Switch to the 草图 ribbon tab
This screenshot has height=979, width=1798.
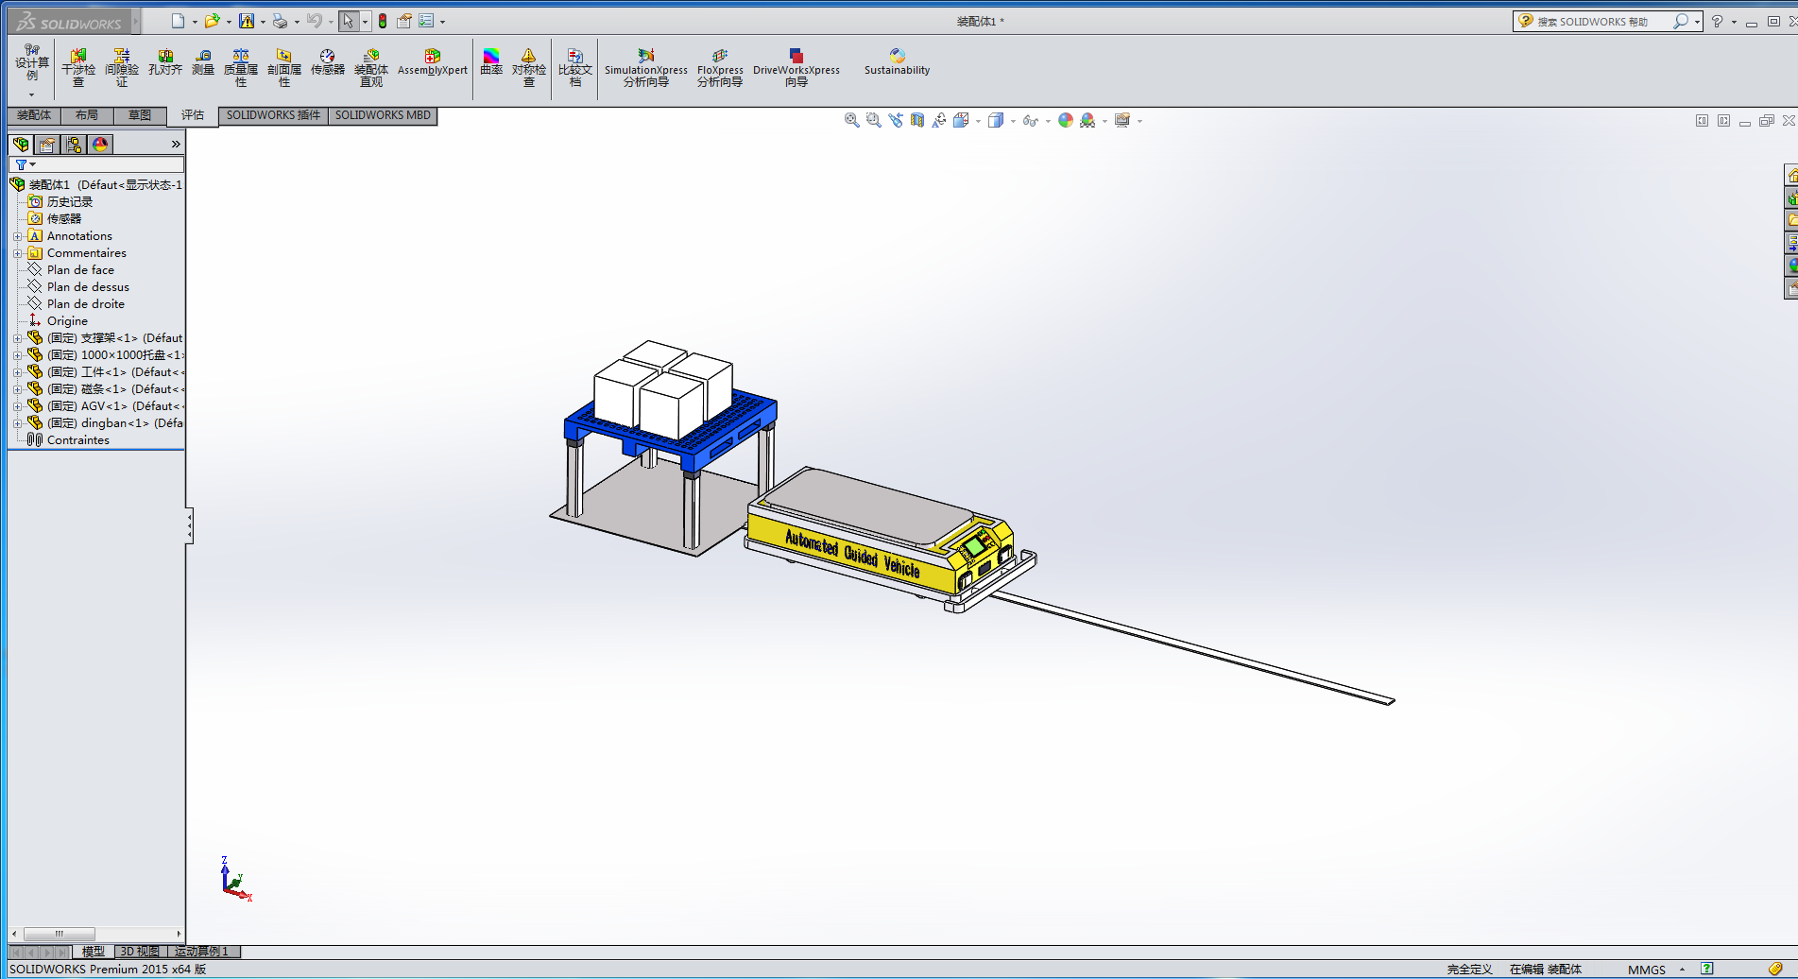140,115
